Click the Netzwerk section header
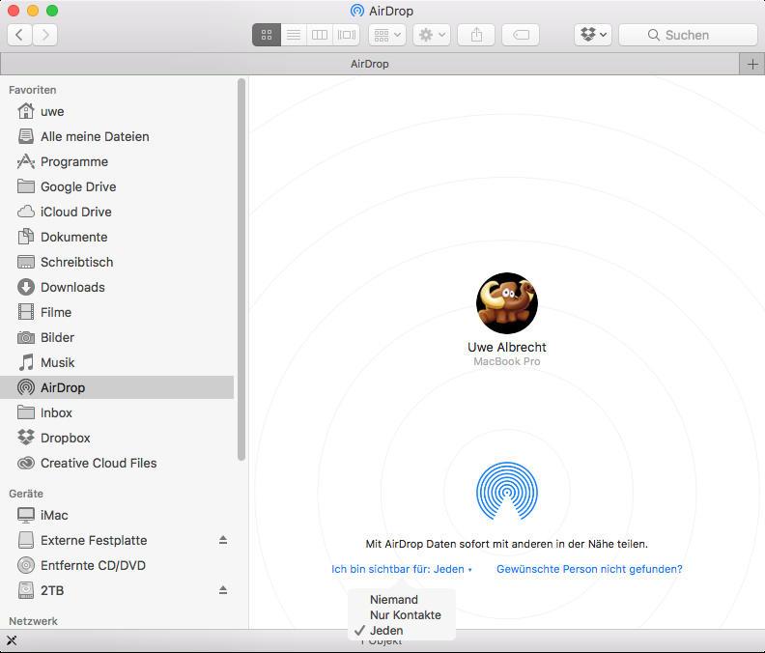This screenshot has height=653, width=765. (33, 621)
